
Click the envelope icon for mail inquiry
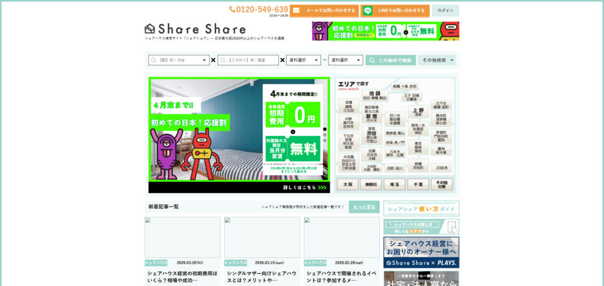(x=297, y=11)
